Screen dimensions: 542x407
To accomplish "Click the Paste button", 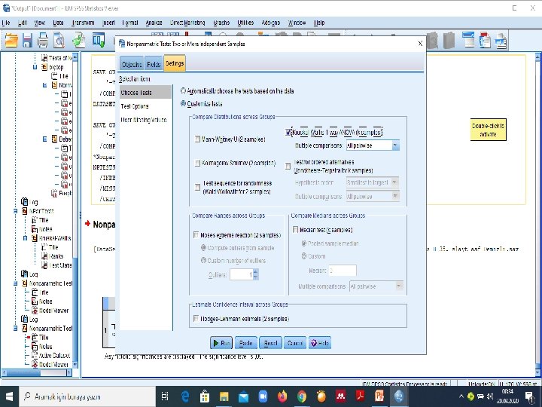I will coord(246,343).
